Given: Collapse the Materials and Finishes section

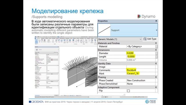Looking at the screenshot, I should tap(156, 43).
